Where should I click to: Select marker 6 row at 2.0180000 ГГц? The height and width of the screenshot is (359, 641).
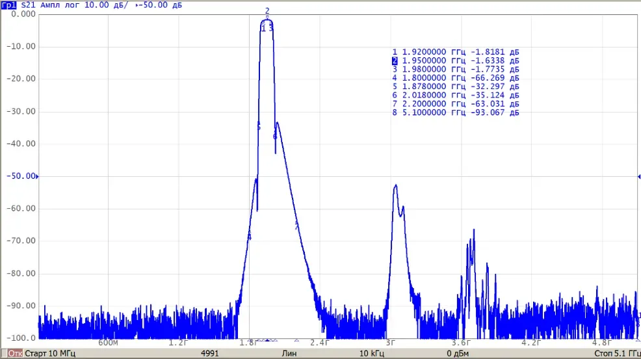pos(456,95)
